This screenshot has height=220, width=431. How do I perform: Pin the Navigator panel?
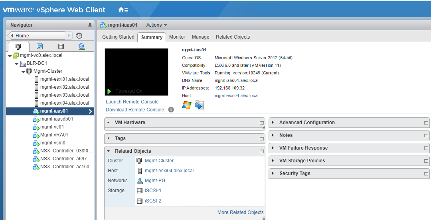click(90, 25)
